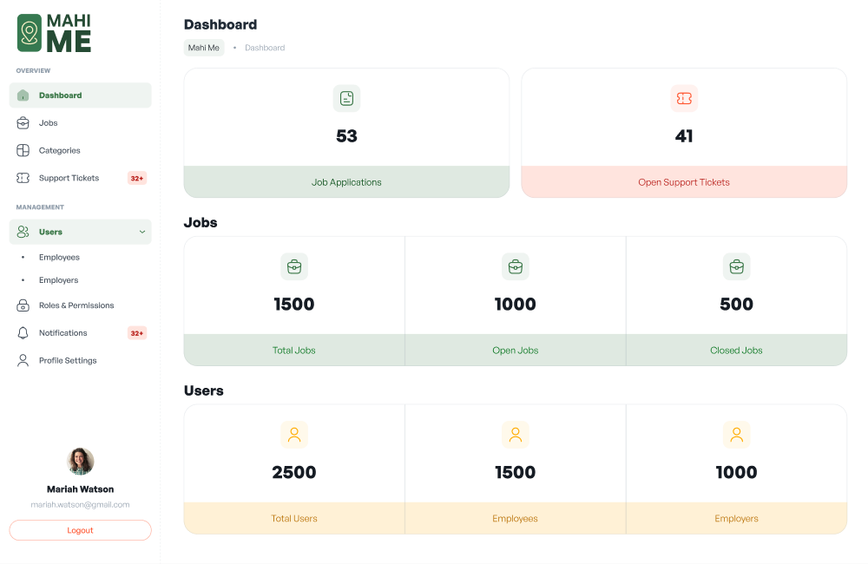Click the document icon above 53

346,99
